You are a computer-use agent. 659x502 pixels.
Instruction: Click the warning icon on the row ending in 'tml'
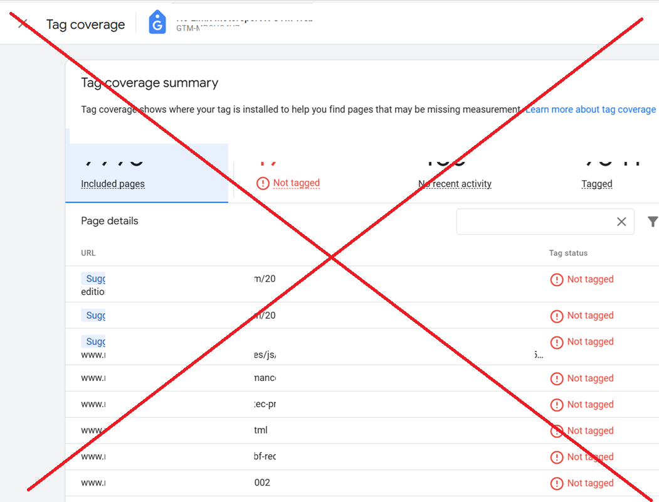point(557,430)
